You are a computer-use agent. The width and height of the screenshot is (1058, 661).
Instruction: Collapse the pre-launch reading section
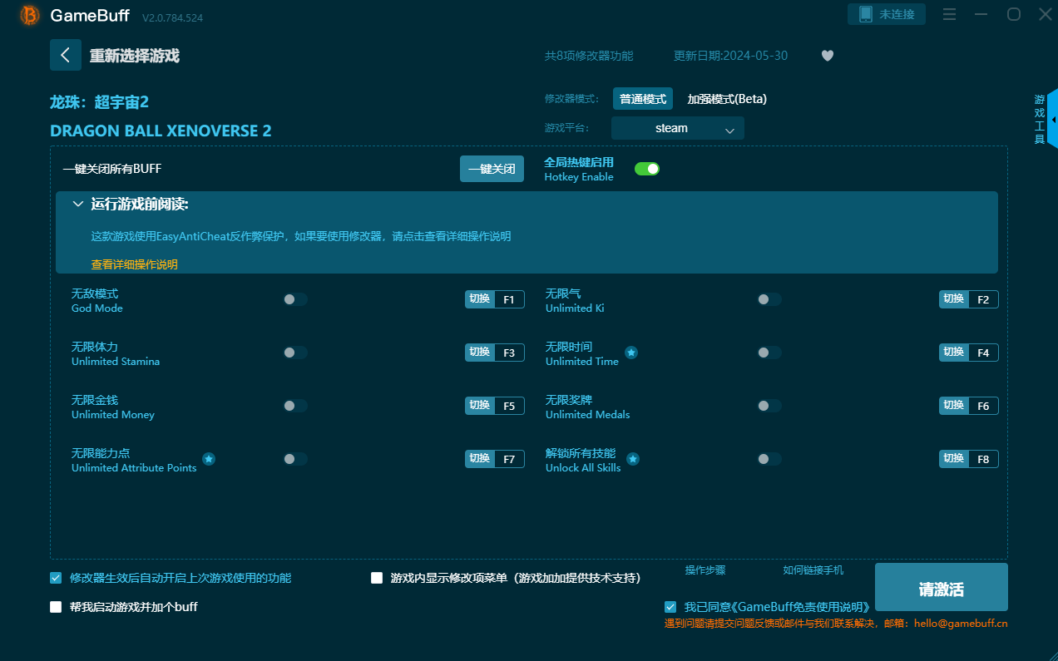(x=78, y=205)
